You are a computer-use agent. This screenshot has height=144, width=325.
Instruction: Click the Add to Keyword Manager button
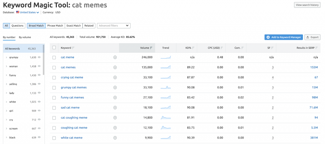283,37
